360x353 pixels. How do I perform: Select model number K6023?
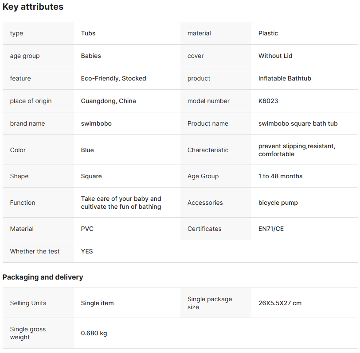coord(268,101)
